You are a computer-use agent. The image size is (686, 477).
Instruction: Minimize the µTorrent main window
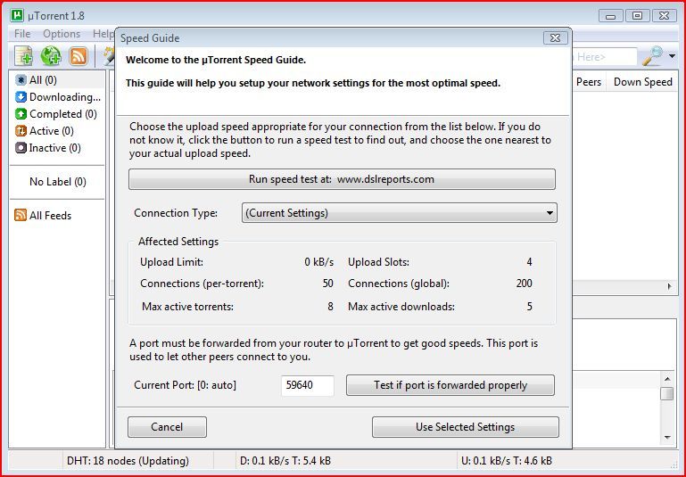click(x=611, y=16)
